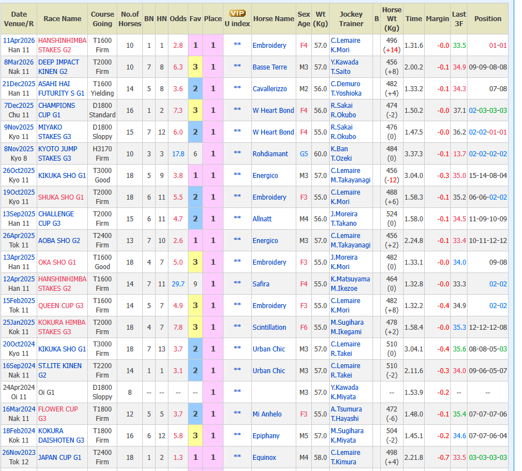Image resolution: width=522 pixels, height=471 pixels.
Task: View horse Safira profile
Action: [261, 284]
